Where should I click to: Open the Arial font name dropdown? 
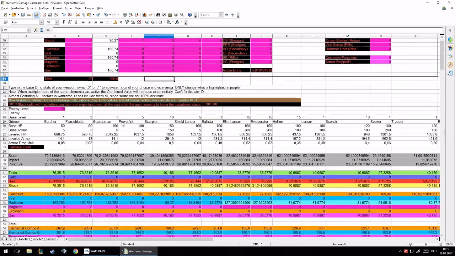(x=41, y=22)
